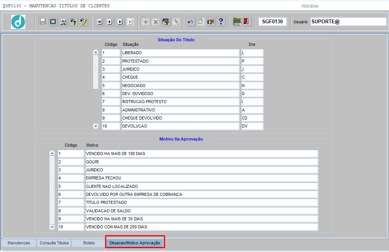Click DEVOLVIDO POR OUTRA EMPRESA DE COBRANCA field
Screen dimensions: 389x252
tap(201, 194)
